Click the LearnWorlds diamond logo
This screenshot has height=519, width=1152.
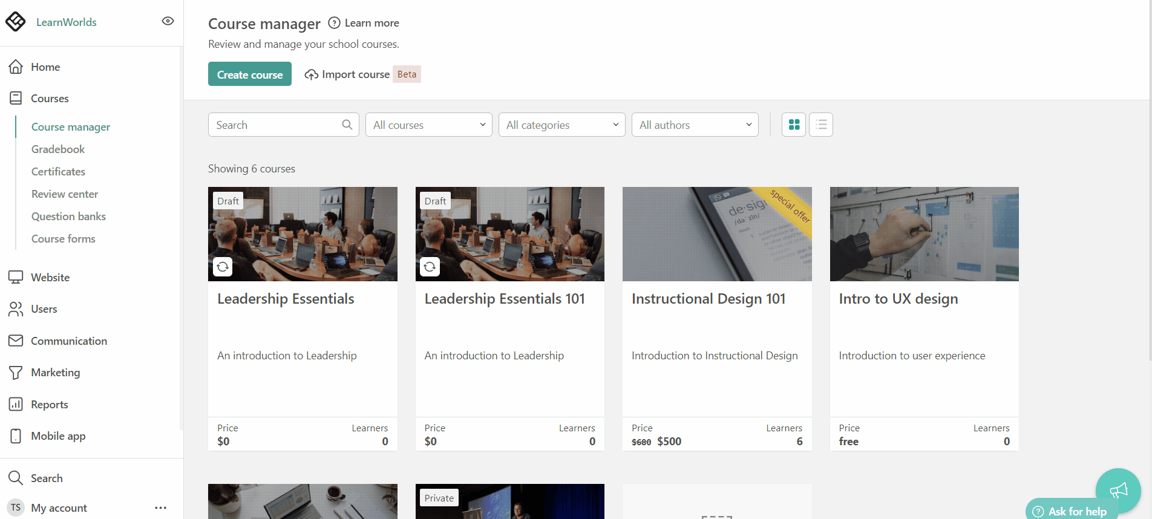click(16, 22)
